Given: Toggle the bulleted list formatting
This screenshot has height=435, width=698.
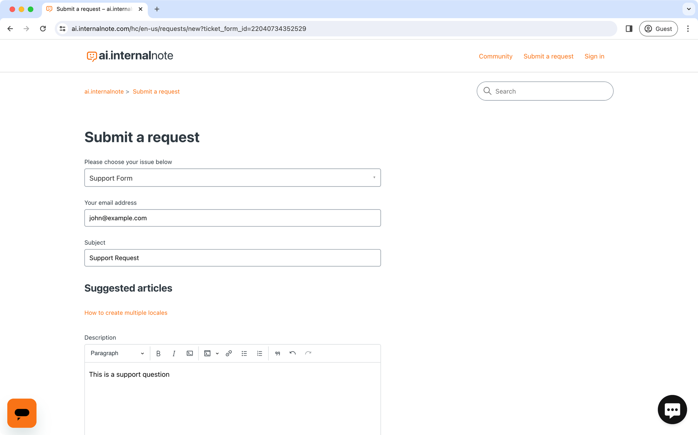Looking at the screenshot, I should [244, 353].
